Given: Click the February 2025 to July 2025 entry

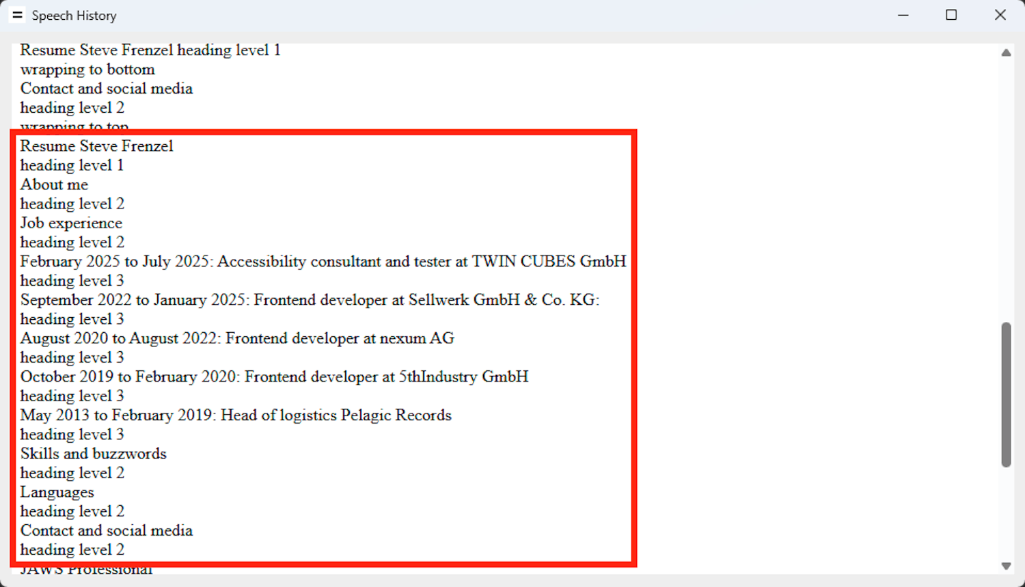Looking at the screenshot, I should 323,262.
